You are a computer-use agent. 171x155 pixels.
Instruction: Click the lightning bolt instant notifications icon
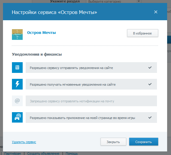click(17, 84)
